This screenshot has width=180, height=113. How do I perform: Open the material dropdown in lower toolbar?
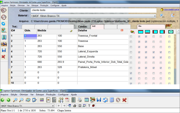[53, 106]
